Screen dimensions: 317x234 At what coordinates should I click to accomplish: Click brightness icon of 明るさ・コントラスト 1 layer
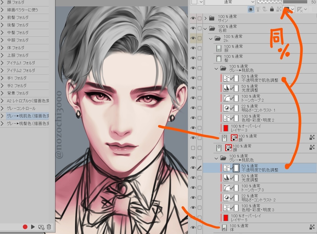(x=227, y=108)
